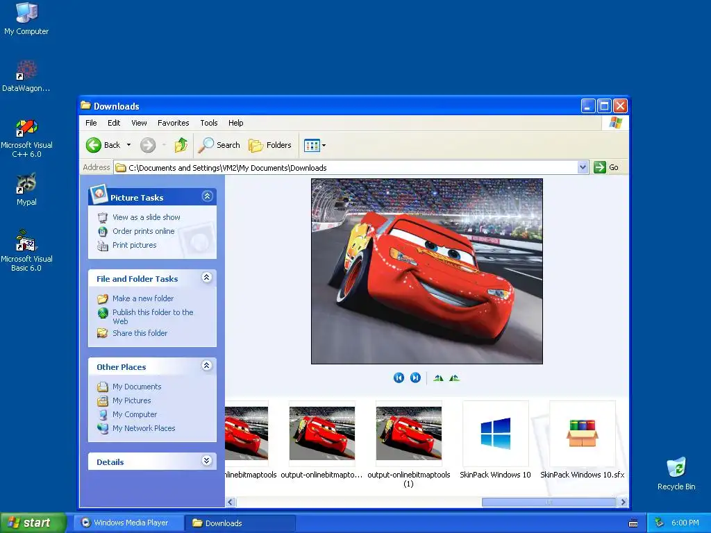Open the address bar dropdown arrow
This screenshot has height=533, width=711.
tap(583, 167)
